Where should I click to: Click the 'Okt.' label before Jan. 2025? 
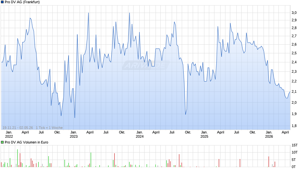point(188,133)
